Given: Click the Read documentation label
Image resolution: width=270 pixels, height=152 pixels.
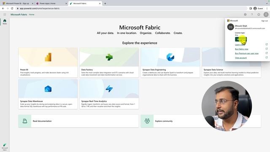Looking at the screenshot, I should click(x=42, y=121).
